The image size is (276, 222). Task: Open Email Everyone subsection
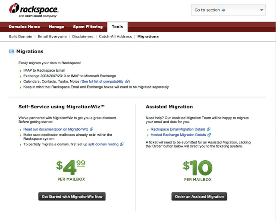(x=52, y=37)
